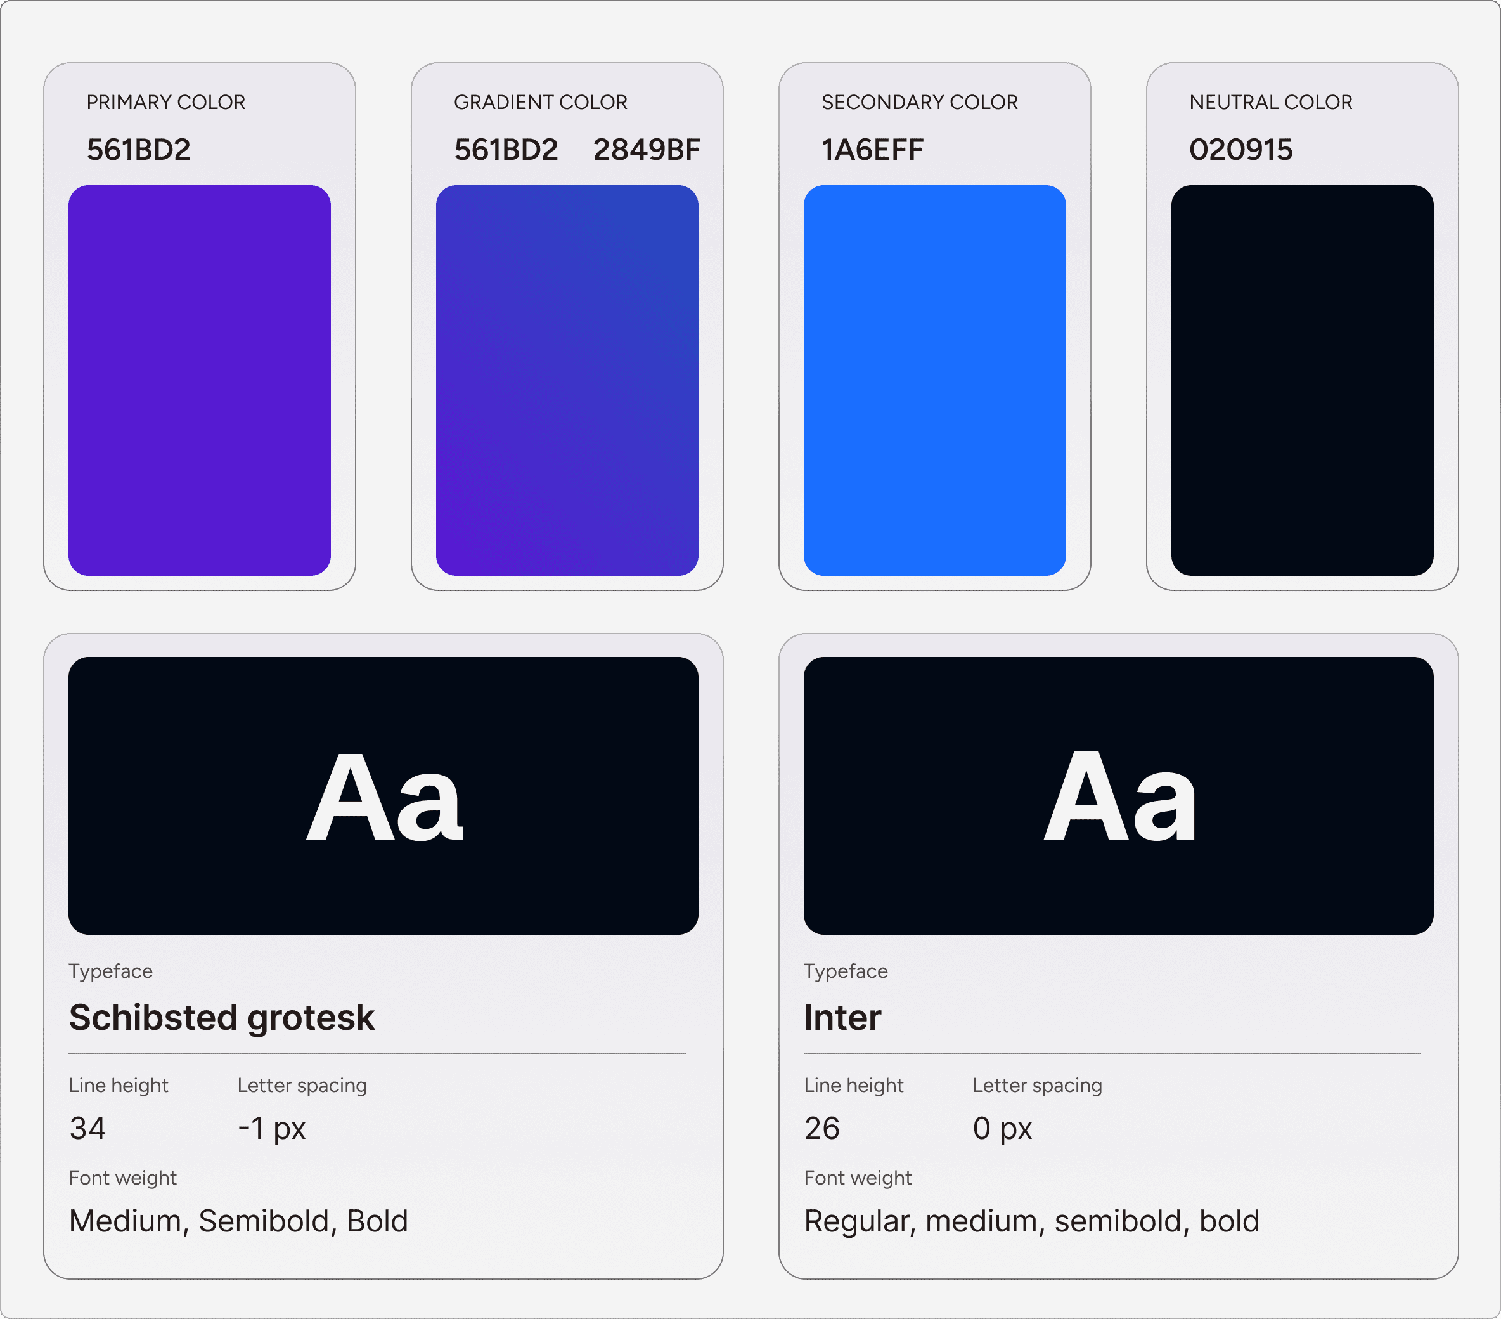The image size is (1501, 1319).
Task: Select the purple-to-blue gradient swatch
Action: point(567,380)
